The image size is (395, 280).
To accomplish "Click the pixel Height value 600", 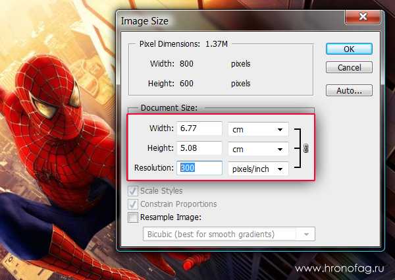I will [x=186, y=84].
